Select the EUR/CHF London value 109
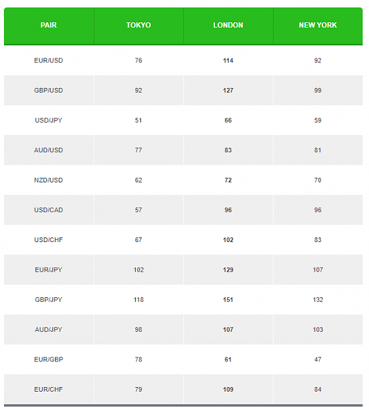 (x=228, y=390)
